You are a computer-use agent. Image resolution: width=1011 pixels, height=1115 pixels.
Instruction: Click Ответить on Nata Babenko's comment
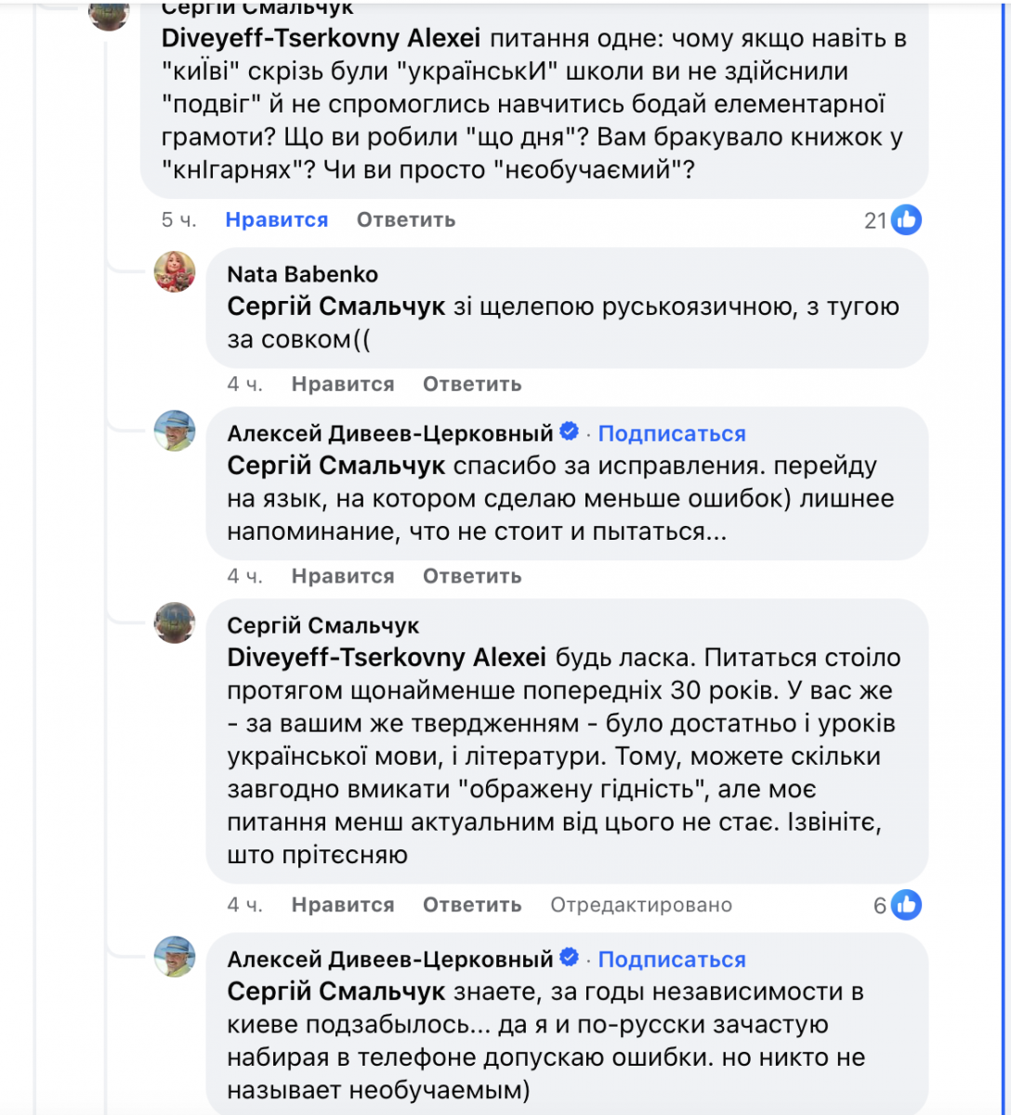[x=472, y=384]
